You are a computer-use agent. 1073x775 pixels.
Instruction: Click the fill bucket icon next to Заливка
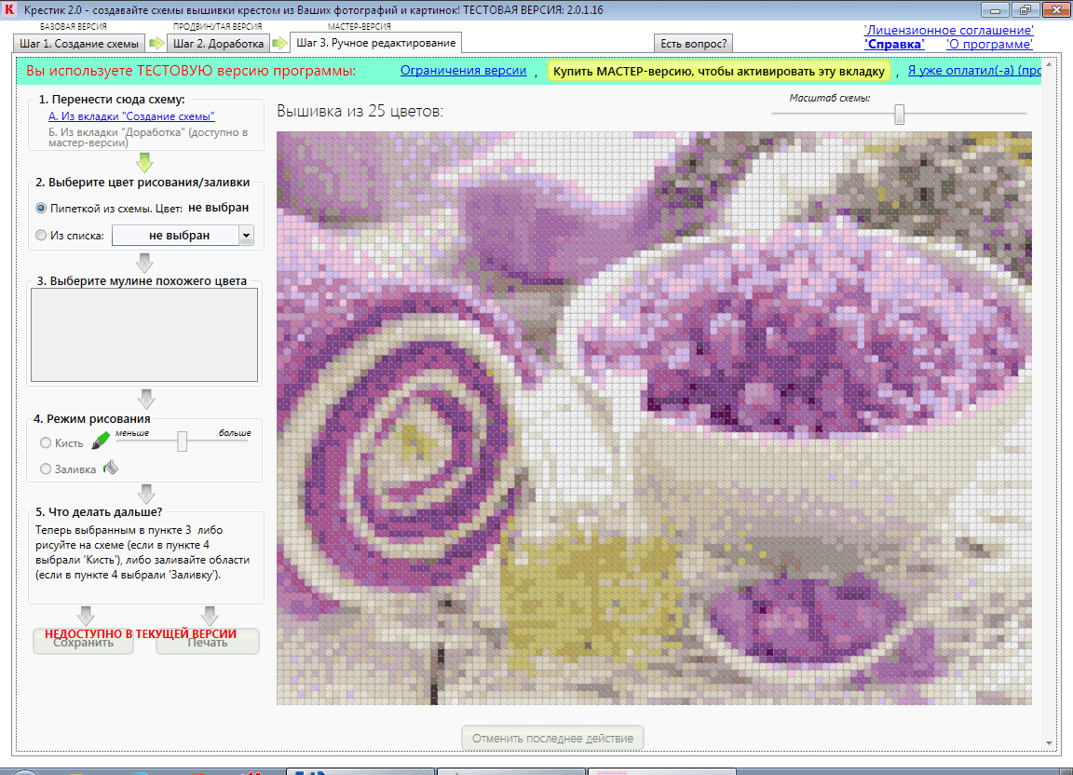coord(111,469)
